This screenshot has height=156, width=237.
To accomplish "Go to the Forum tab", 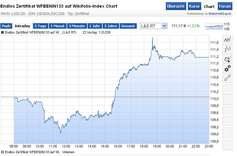I will click(x=225, y=6).
